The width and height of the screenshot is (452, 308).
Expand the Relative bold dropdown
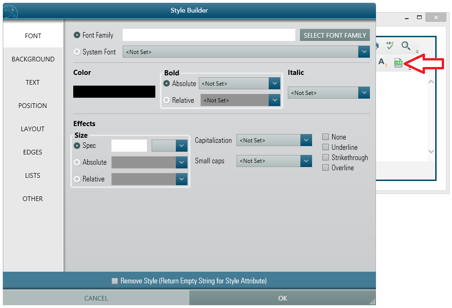point(275,100)
